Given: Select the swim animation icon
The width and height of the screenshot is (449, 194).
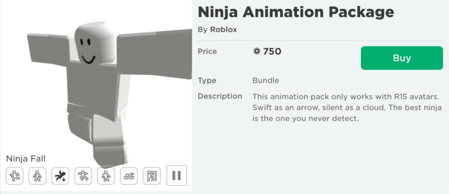Looking at the screenshot, I should 128,176.
